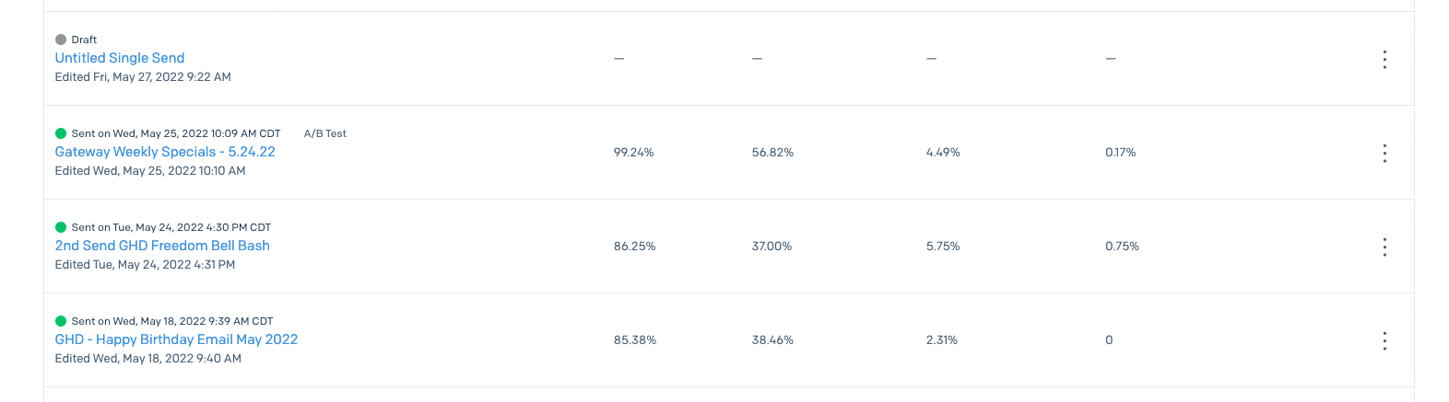Open 2nd Send GHD Freedom Bell Bash

pos(162,246)
